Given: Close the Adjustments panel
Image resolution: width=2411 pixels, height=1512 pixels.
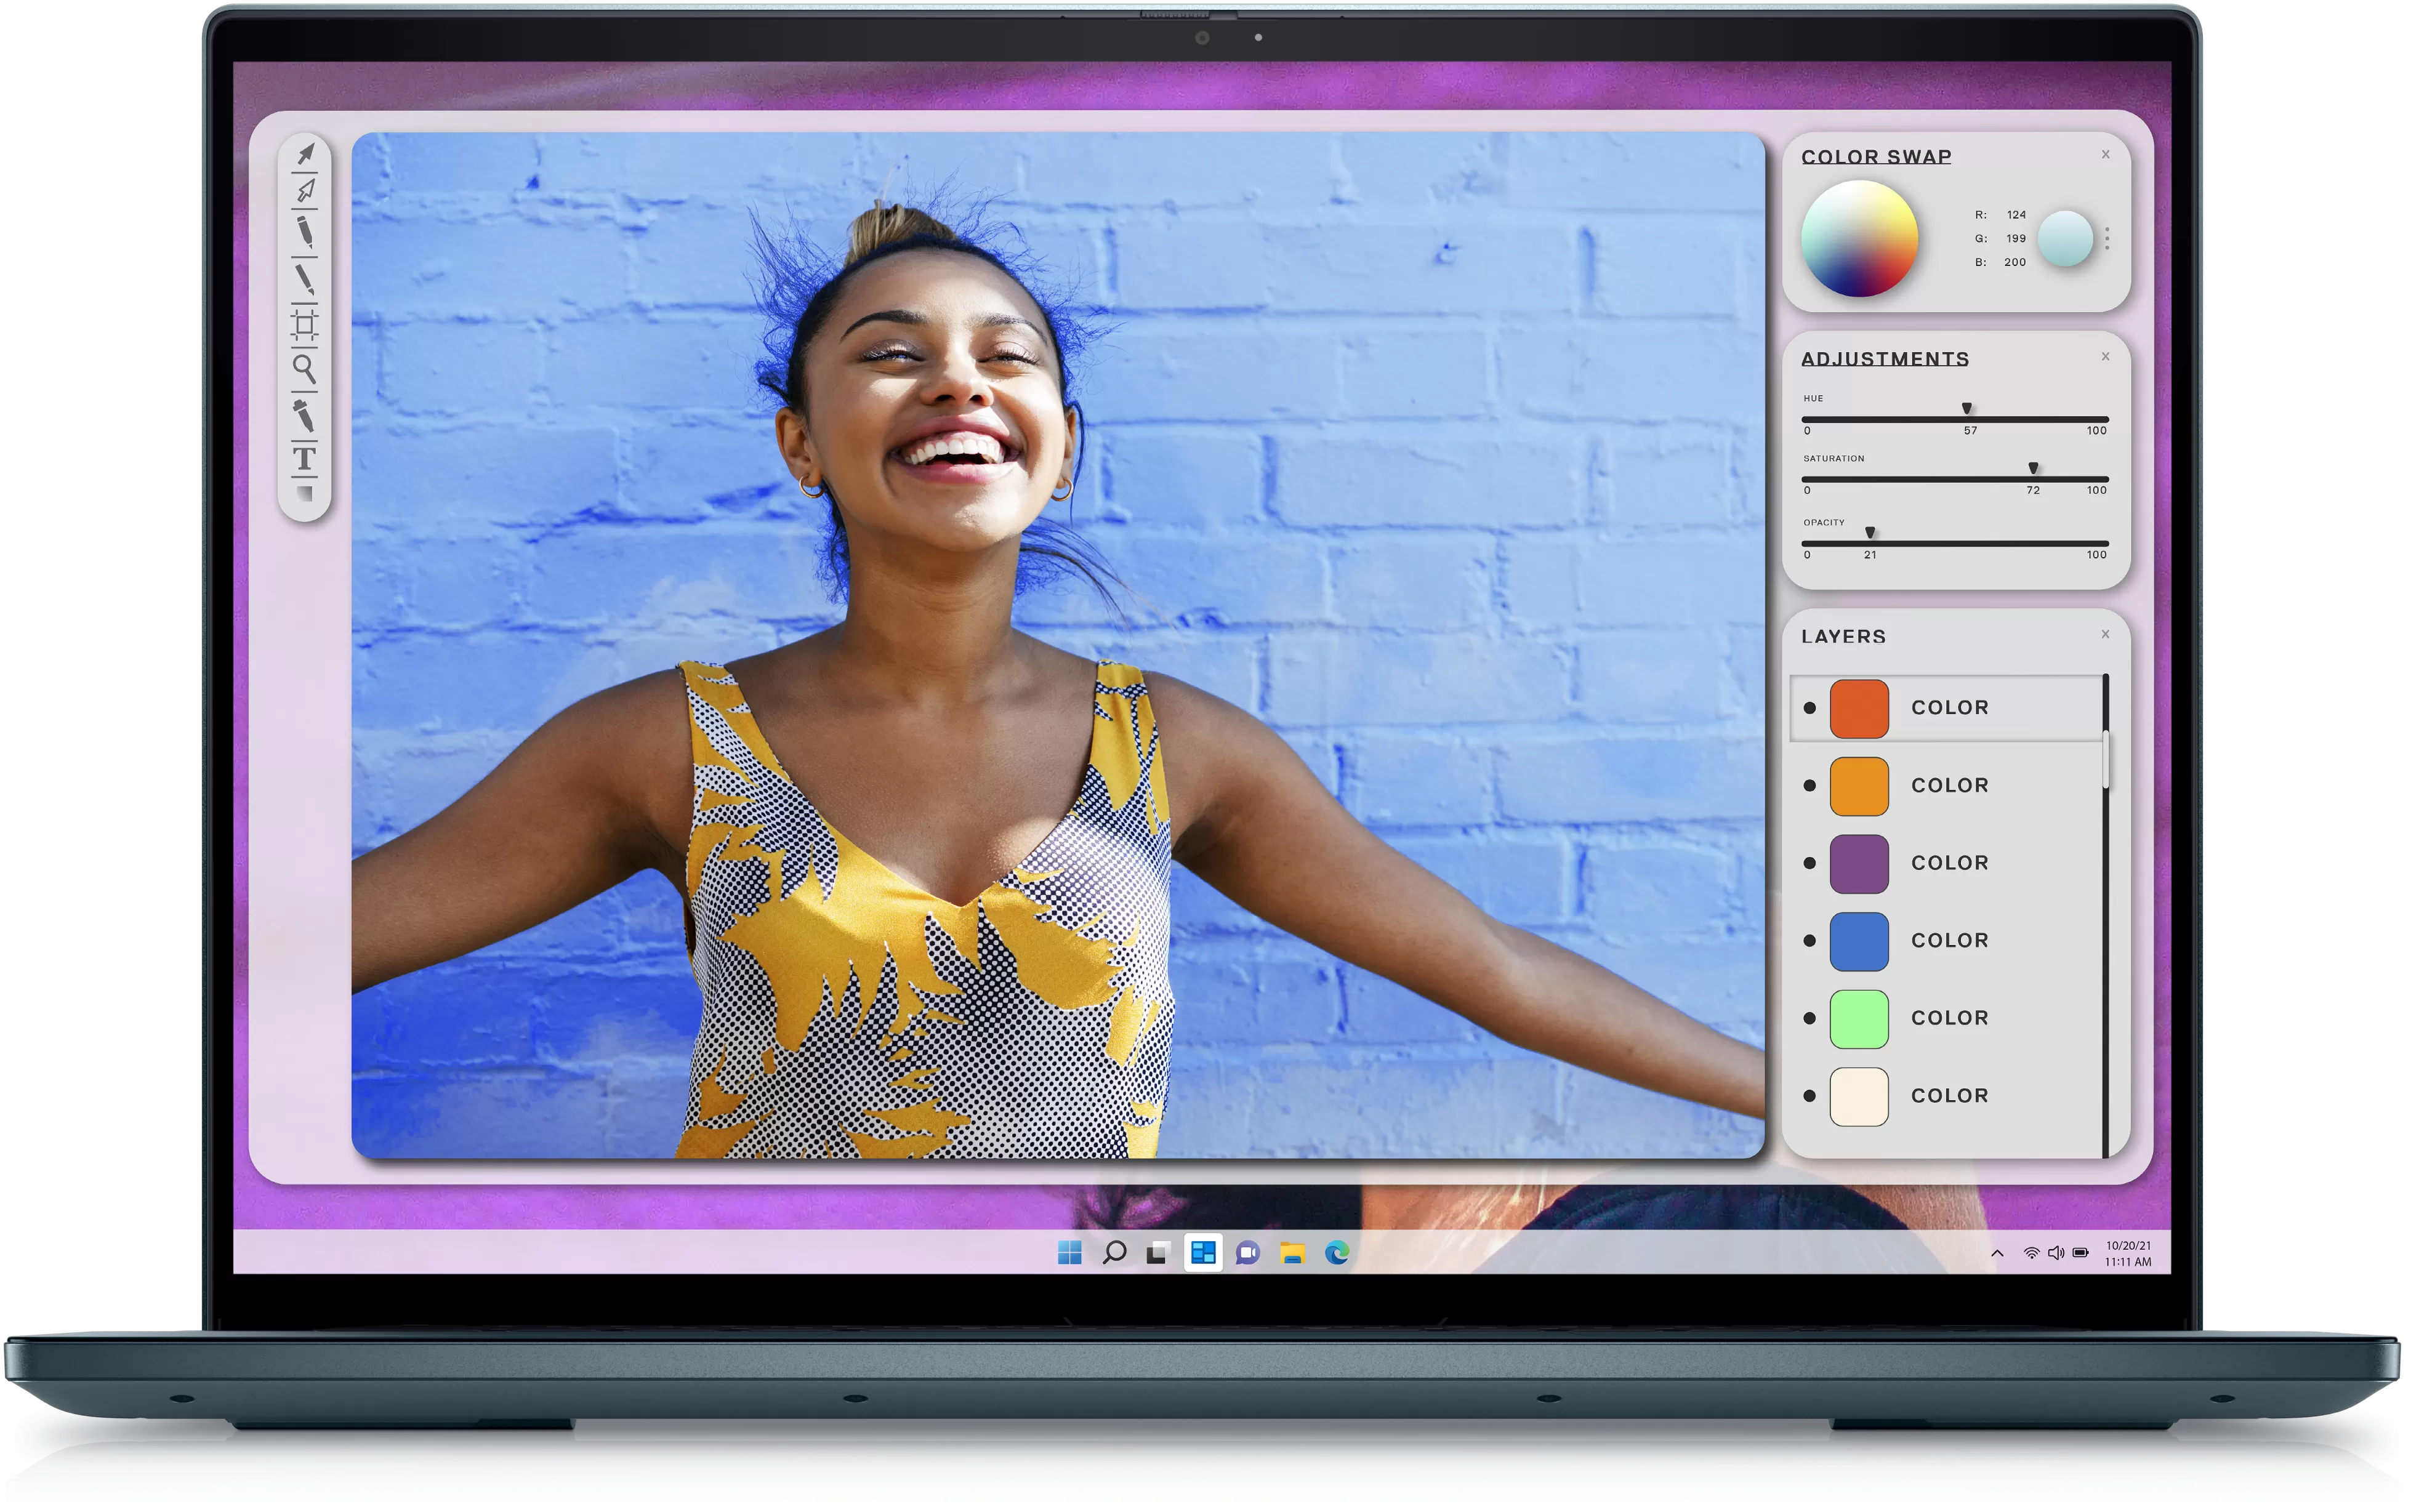Looking at the screenshot, I should pos(2105,356).
